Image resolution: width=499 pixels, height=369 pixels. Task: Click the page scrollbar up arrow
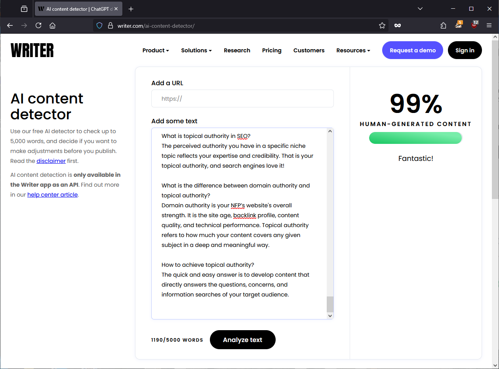[495, 37]
